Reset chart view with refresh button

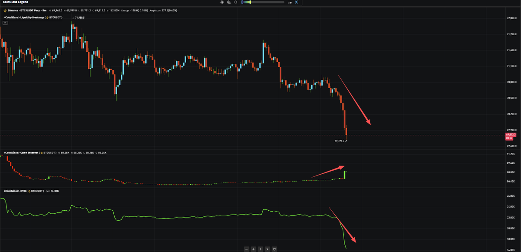tap(274, 249)
